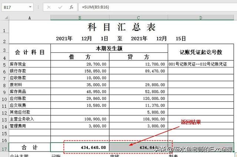Select credit cell 5,800.00
Viewport: 237px width, 157px height.
point(138,112)
